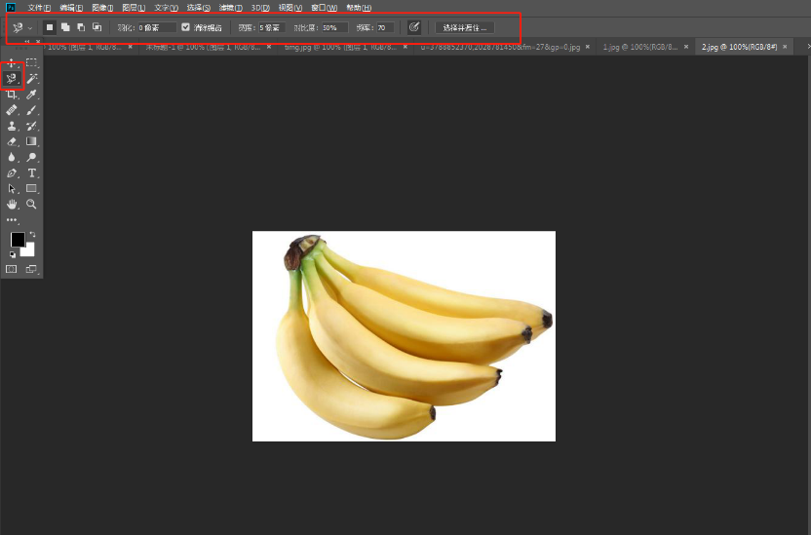The width and height of the screenshot is (811, 535).
Task: Select the Type tool
Action: (x=31, y=173)
